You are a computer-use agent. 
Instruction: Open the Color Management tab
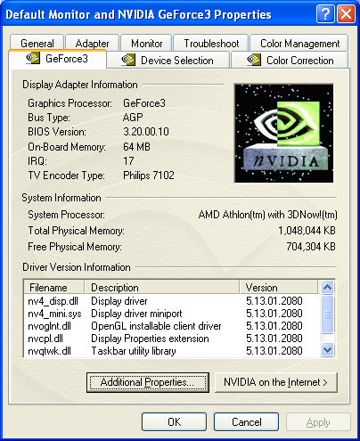[299, 44]
